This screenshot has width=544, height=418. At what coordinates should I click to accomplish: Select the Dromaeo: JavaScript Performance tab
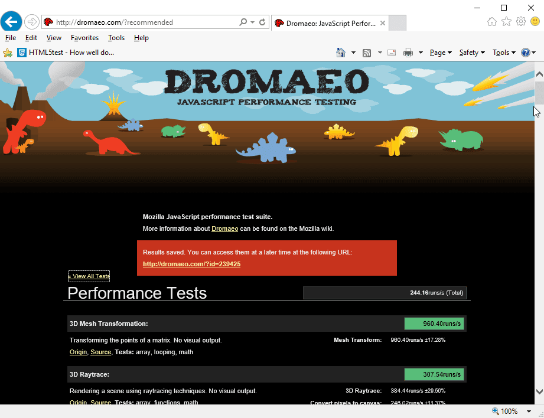point(330,23)
